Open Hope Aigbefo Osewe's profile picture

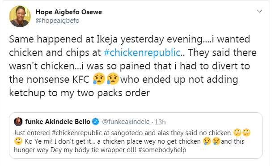point(20,16)
